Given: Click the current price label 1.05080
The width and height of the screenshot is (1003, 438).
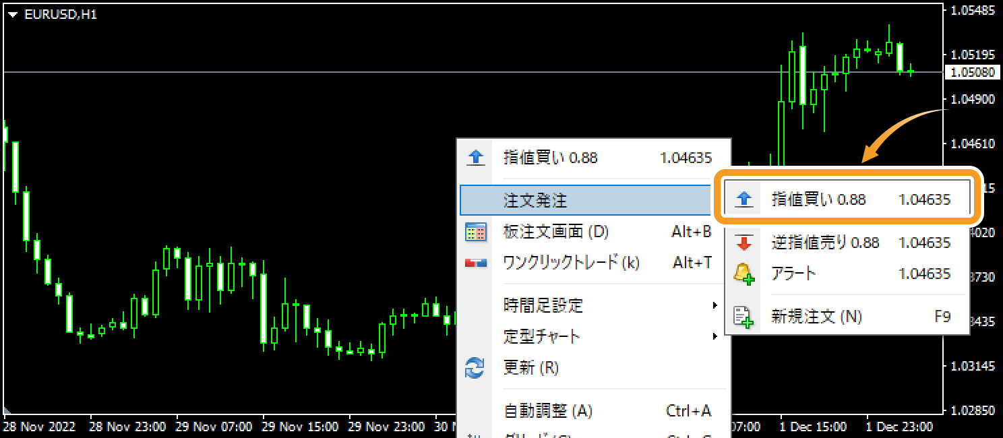Looking at the screenshot, I should tap(972, 72).
